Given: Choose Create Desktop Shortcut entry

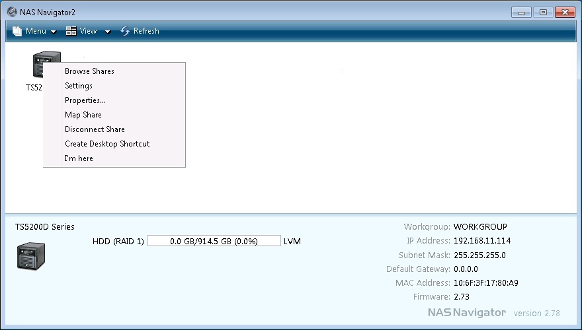Looking at the screenshot, I should point(114,143).
